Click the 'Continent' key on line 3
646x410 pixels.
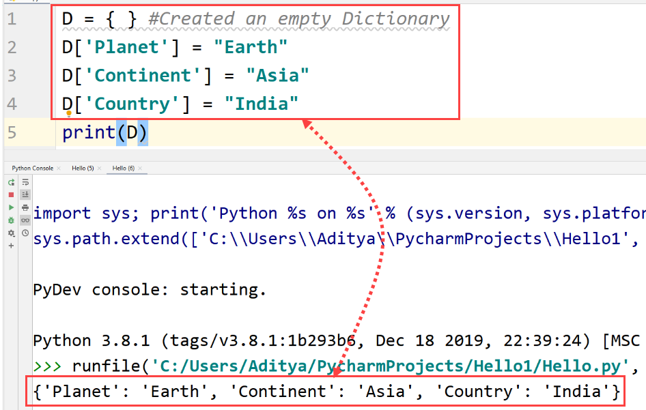click(x=143, y=76)
